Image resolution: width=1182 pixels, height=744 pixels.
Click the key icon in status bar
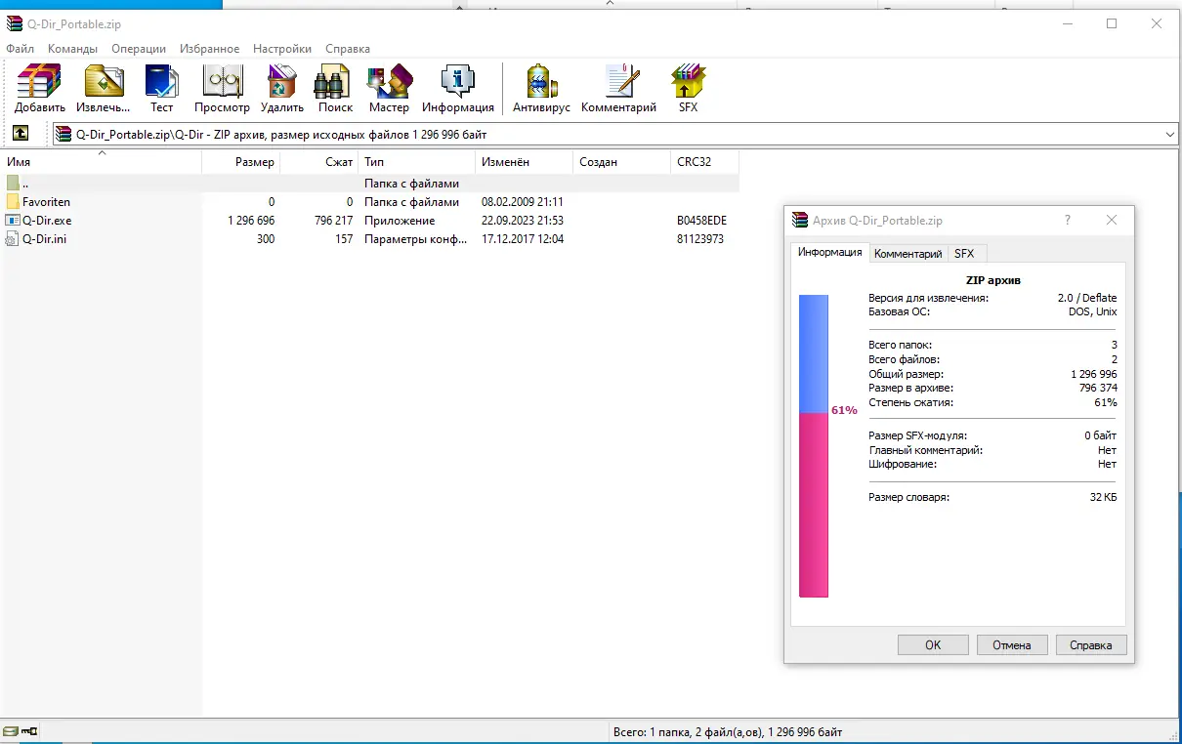coord(29,731)
